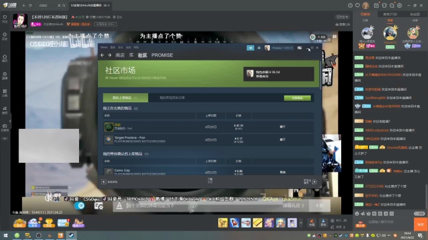Image resolution: width=428 pixels, height=240 pixels.
Task: Open the 库 tab in Steam
Action: pyautogui.click(x=131, y=55)
